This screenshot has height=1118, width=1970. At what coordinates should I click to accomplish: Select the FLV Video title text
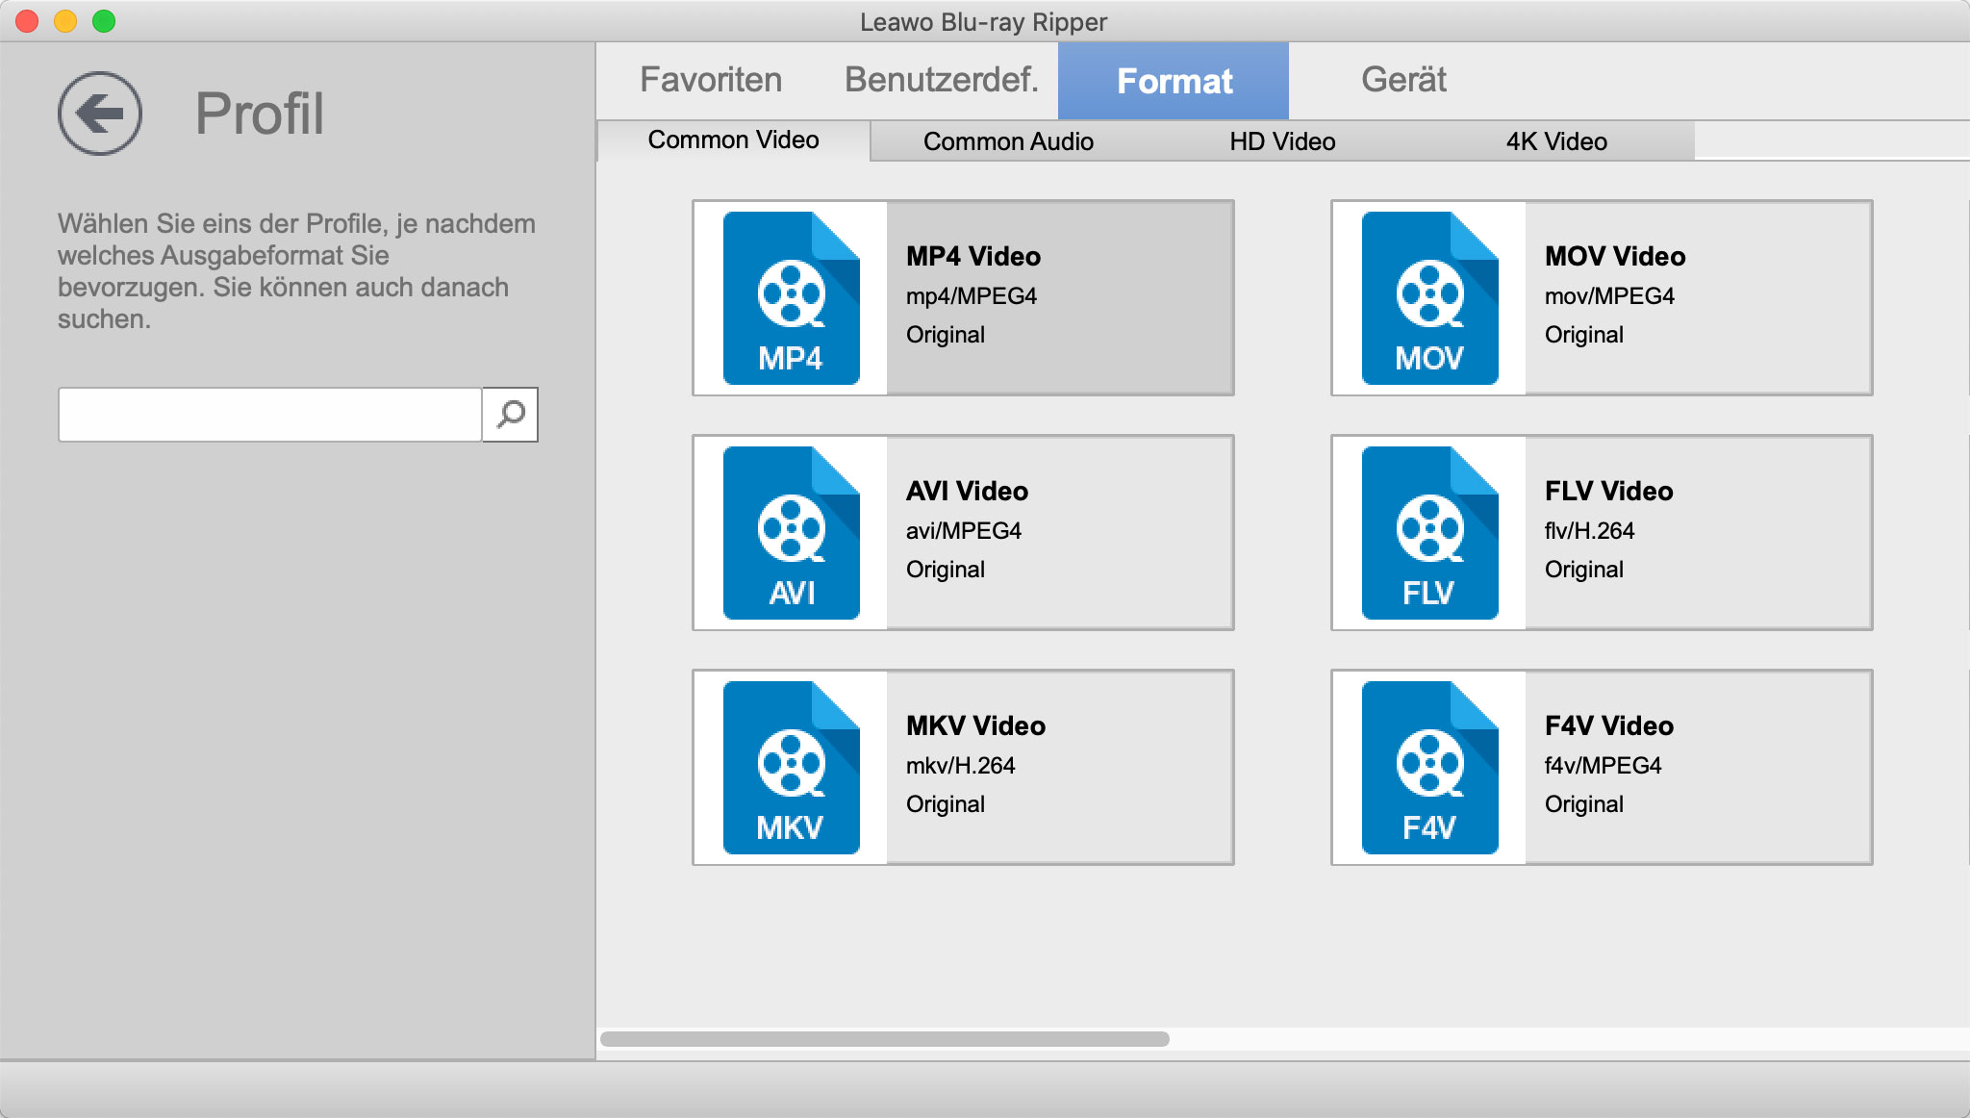(1608, 491)
